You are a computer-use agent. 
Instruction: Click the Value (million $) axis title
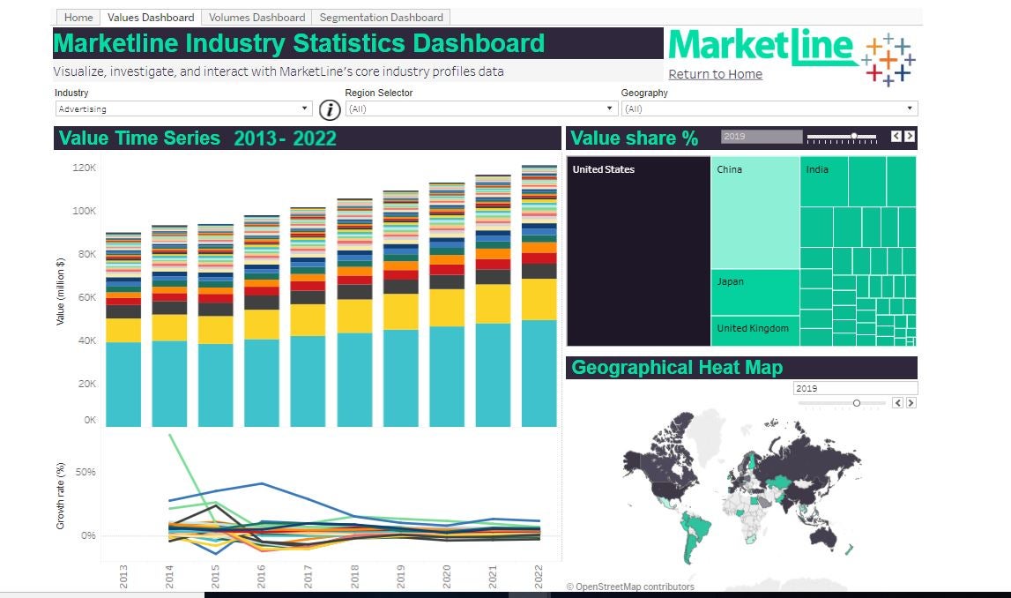[61, 292]
